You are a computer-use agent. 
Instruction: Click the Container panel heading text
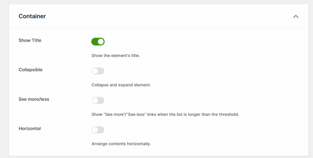tap(32, 16)
